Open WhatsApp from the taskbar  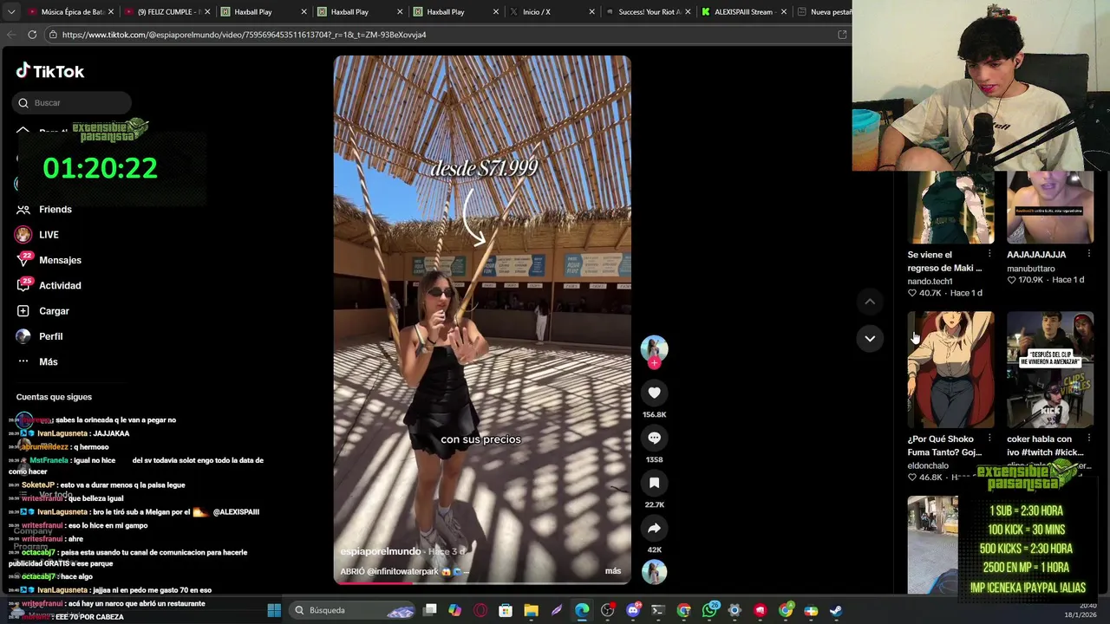coord(709,610)
